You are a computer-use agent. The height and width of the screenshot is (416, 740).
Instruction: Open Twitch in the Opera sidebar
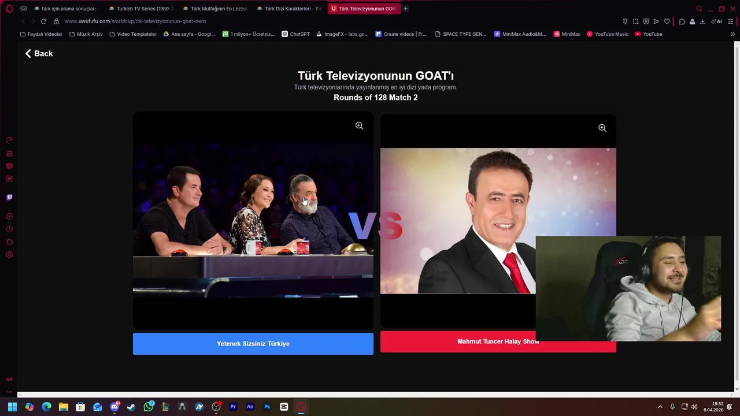pos(9,197)
